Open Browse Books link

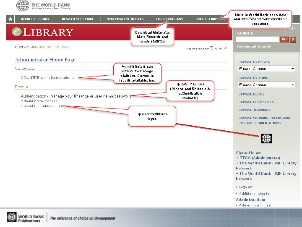tap(251, 94)
